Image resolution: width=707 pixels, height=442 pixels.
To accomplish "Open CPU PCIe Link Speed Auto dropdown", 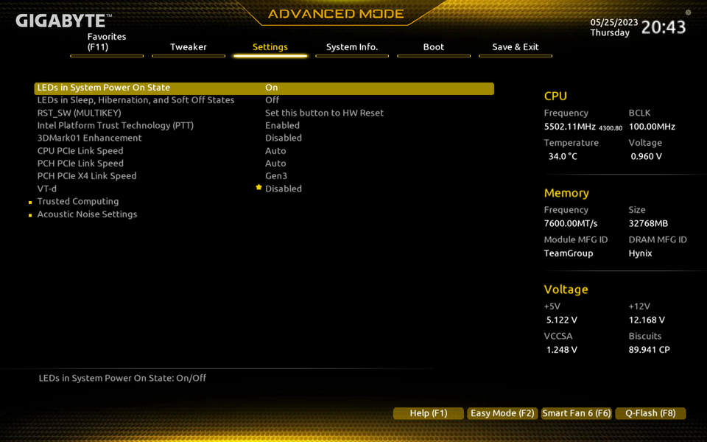I will pyautogui.click(x=275, y=150).
